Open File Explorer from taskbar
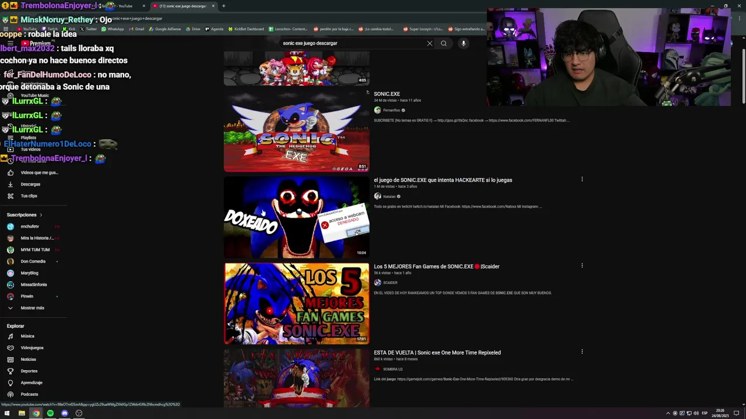This screenshot has height=419, width=746. pyautogui.click(x=22, y=413)
